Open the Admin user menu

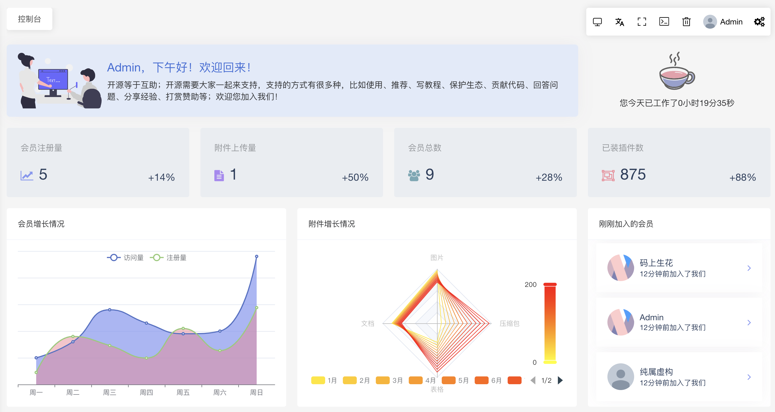pyautogui.click(x=731, y=22)
